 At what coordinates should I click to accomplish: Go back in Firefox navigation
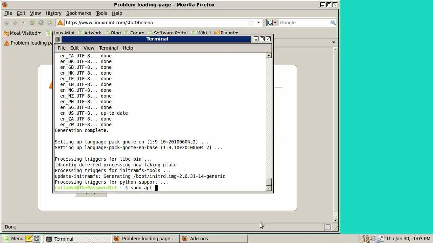(x=6, y=23)
